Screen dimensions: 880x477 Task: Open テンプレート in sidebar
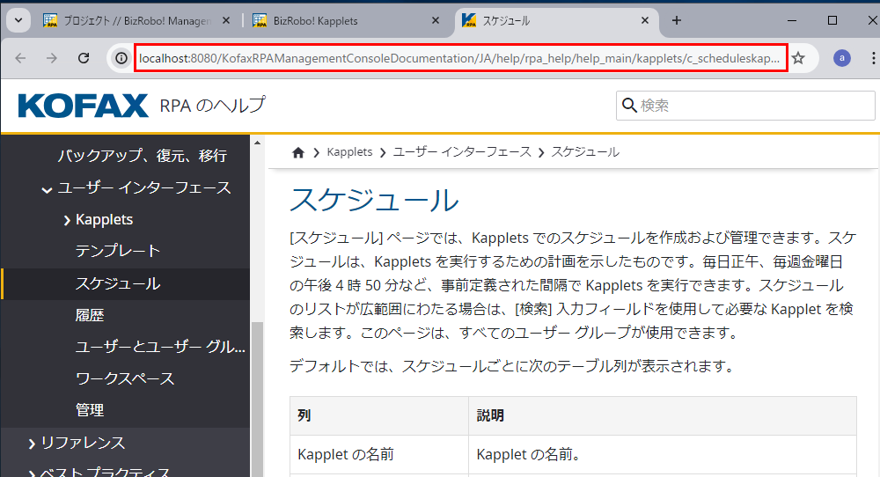point(118,251)
